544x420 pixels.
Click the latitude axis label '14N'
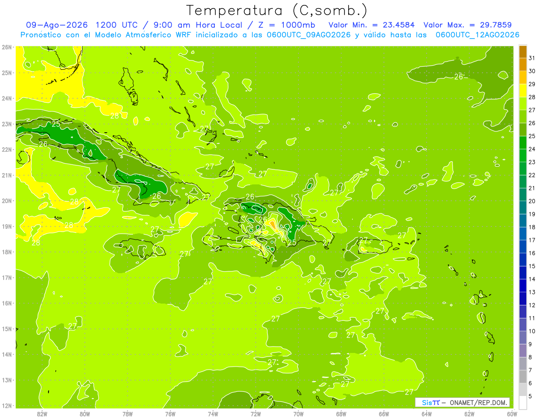[x=7, y=354]
